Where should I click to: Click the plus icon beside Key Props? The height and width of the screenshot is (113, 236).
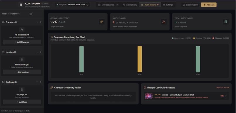[40, 82]
